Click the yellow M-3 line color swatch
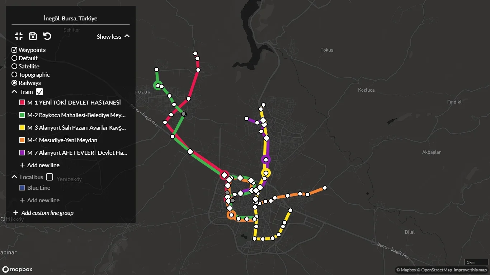 [x=22, y=127]
